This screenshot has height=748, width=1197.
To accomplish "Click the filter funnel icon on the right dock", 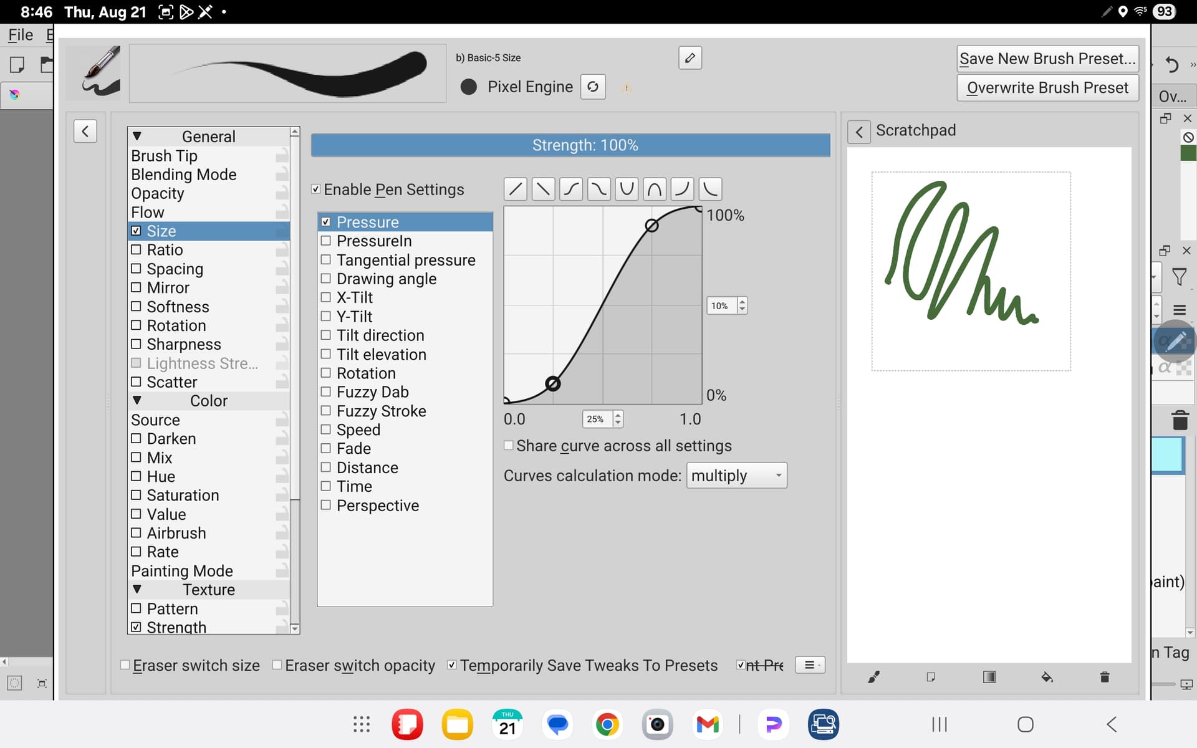I will [1179, 276].
